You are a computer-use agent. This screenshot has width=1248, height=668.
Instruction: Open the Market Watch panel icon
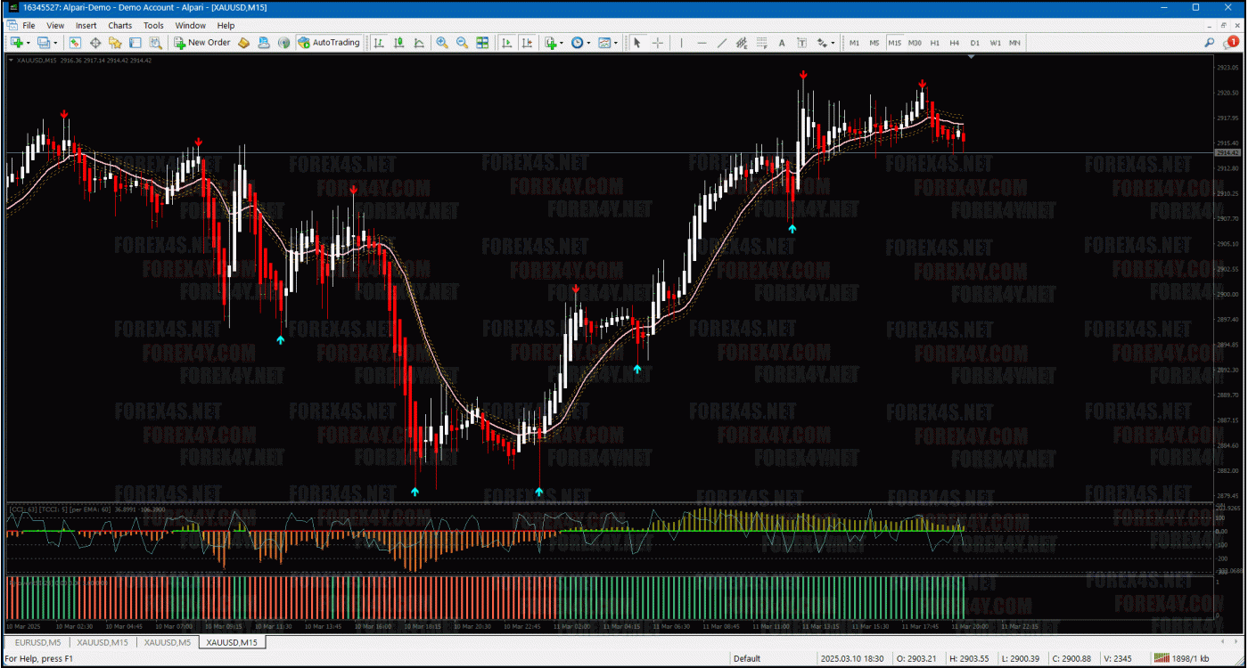tap(75, 43)
